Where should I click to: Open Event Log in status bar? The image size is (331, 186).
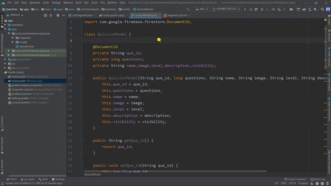coord(318,179)
